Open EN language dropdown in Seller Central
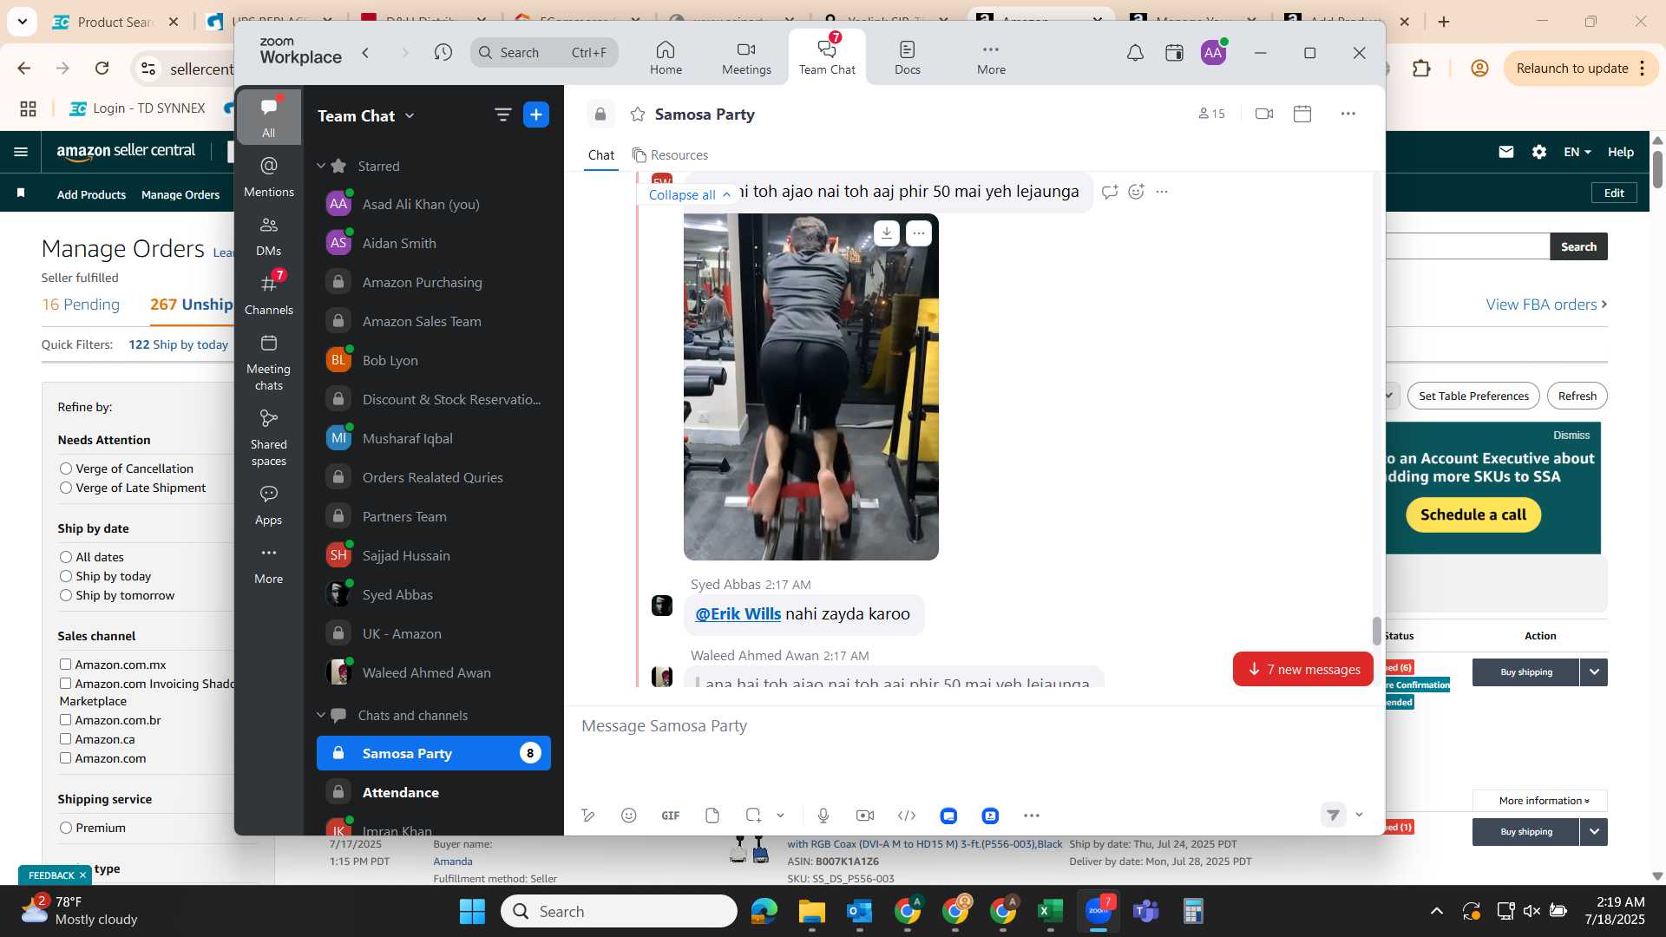Screen dimensions: 1666x937 pos(1577,152)
